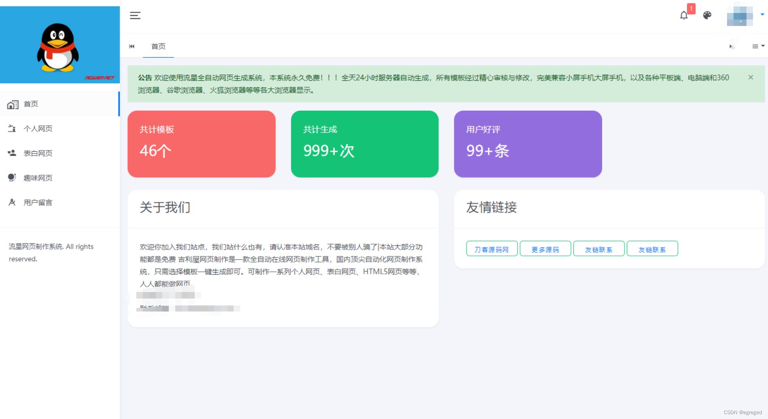Click the purple 用户好评 stat card
The image size is (768, 419).
527,144
